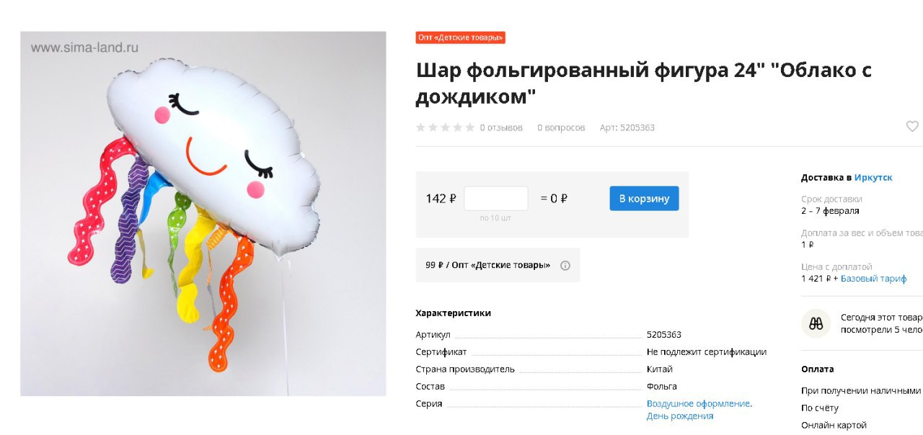
Task: Open the 0 вопросов questions link
Action: [x=561, y=127]
